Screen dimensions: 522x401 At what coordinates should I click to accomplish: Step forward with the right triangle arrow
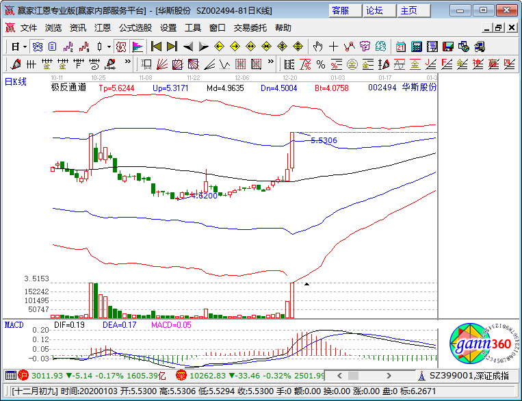point(203,47)
